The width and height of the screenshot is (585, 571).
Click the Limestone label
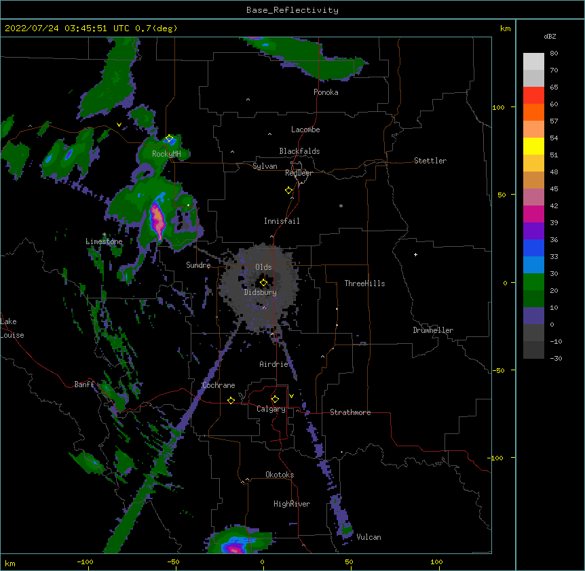click(104, 241)
